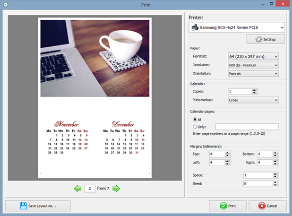Image resolution: width=292 pixels, height=216 pixels.
Task: Increase the Right margin value
Action: point(275,161)
